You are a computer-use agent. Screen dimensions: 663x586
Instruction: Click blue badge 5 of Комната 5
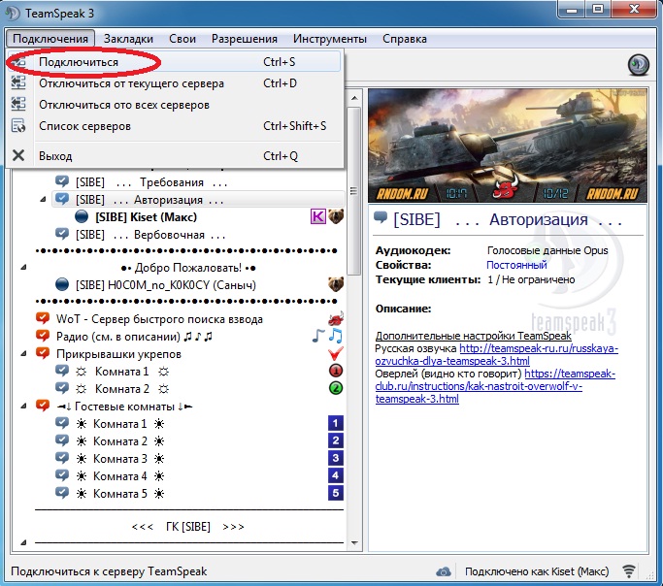click(336, 493)
